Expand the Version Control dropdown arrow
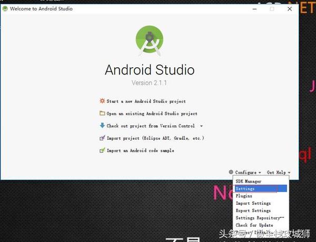 (201, 126)
